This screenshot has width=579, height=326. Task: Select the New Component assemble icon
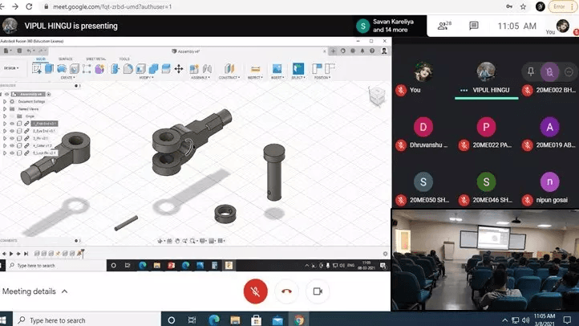click(x=194, y=68)
